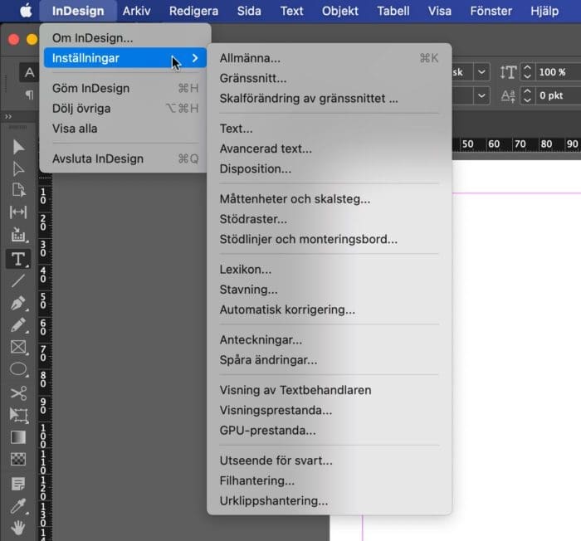Select the Pen tool
This screenshot has width=581, height=541.
coord(18,303)
